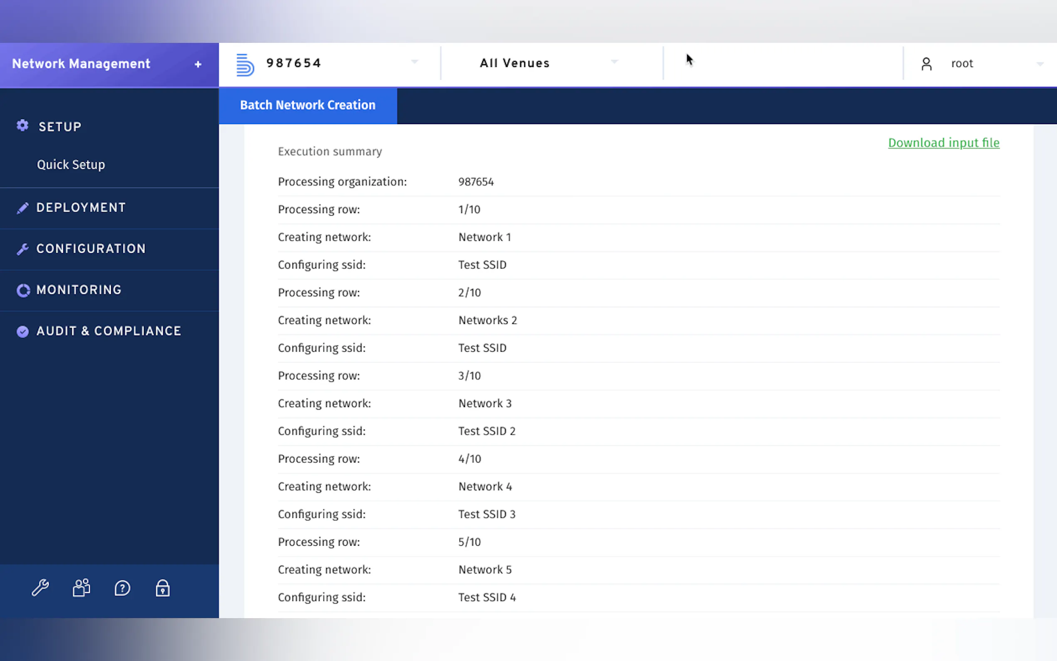Click the Network 1 value row
Screen dimensions: 1057x661
tap(484, 237)
